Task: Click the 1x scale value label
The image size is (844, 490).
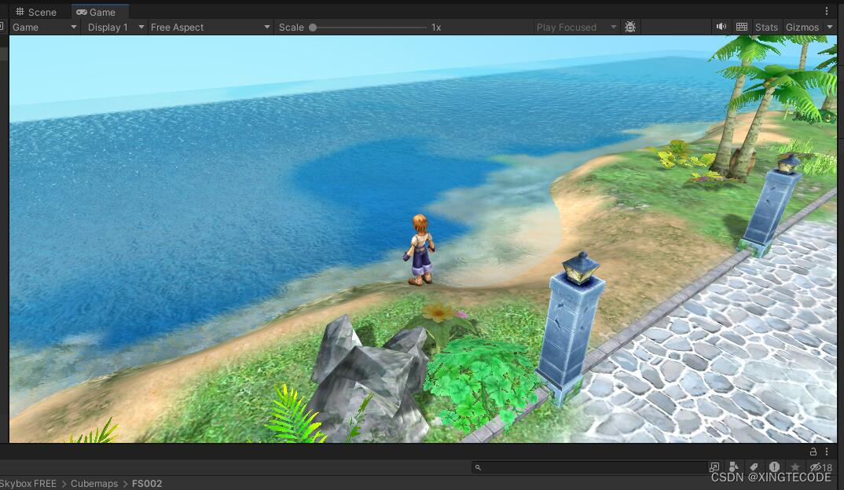Action: (436, 27)
